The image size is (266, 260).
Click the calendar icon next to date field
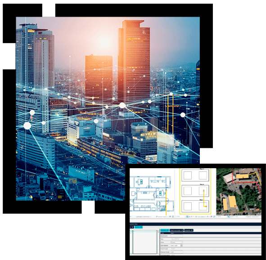click(x=181, y=246)
